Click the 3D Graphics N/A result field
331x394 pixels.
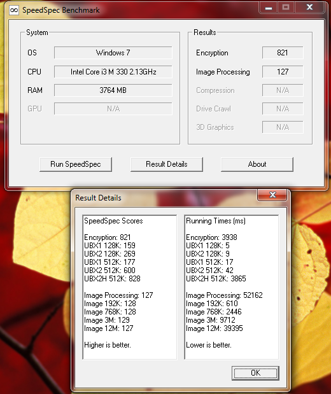283,127
